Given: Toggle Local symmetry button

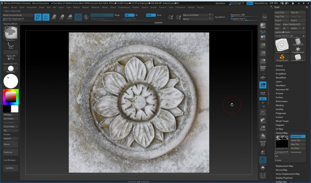Looking at the screenshot, I should click(263, 85).
